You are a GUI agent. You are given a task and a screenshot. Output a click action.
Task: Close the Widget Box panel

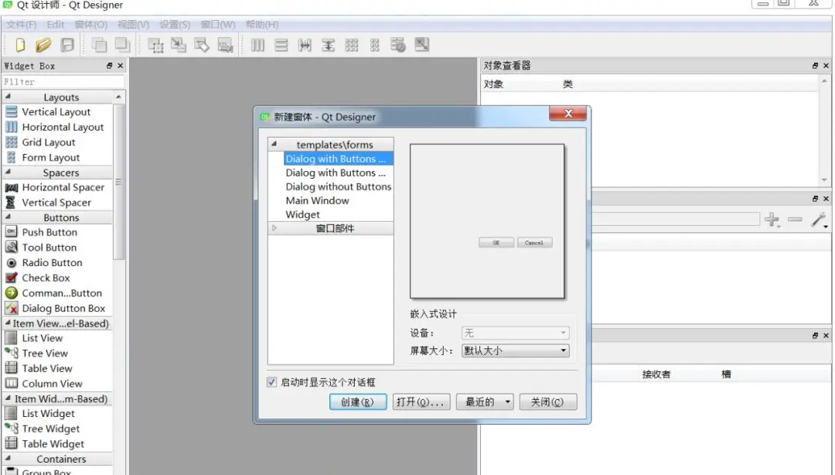[x=121, y=66]
